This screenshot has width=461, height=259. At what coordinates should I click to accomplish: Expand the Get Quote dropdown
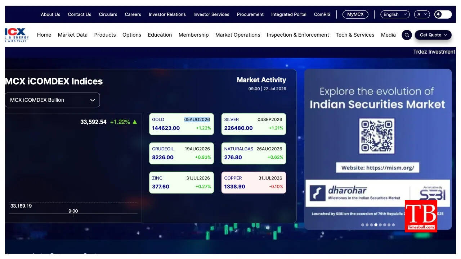tap(433, 35)
